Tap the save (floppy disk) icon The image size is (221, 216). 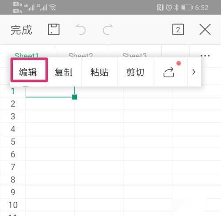point(53,30)
